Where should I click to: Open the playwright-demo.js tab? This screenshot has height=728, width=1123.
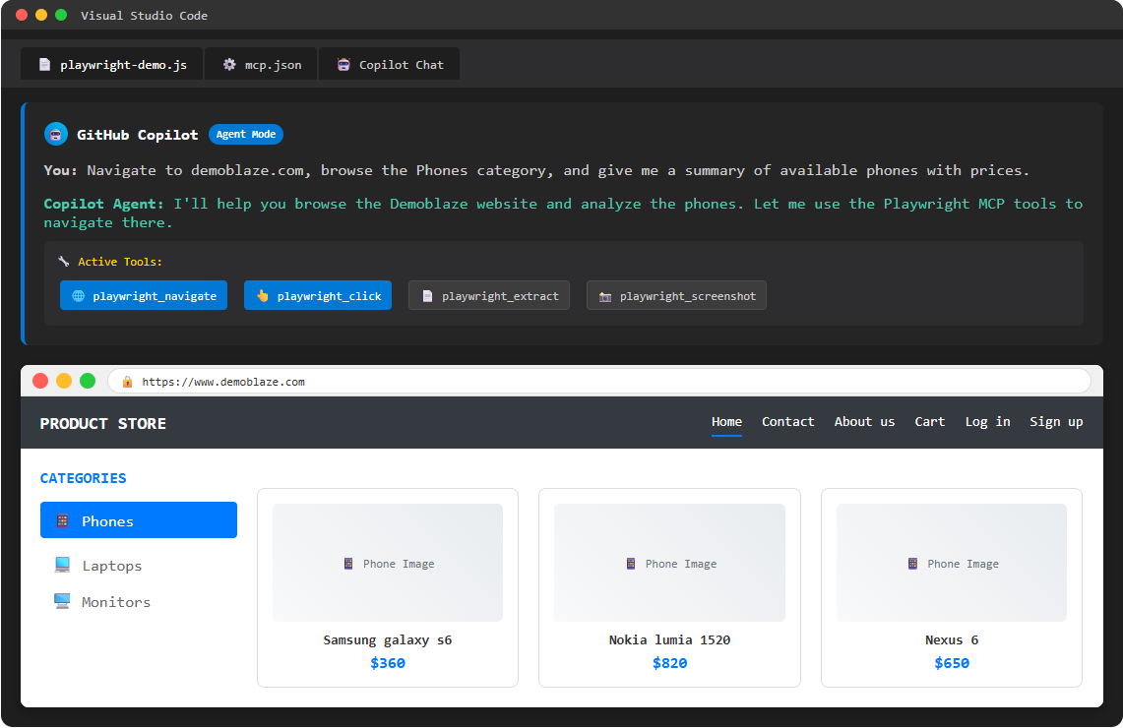[x=112, y=64]
